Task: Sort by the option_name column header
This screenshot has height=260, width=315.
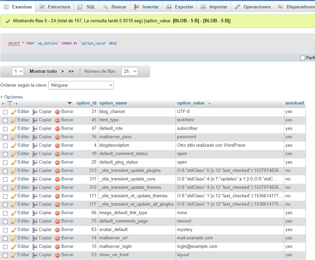Action: coord(113,103)
